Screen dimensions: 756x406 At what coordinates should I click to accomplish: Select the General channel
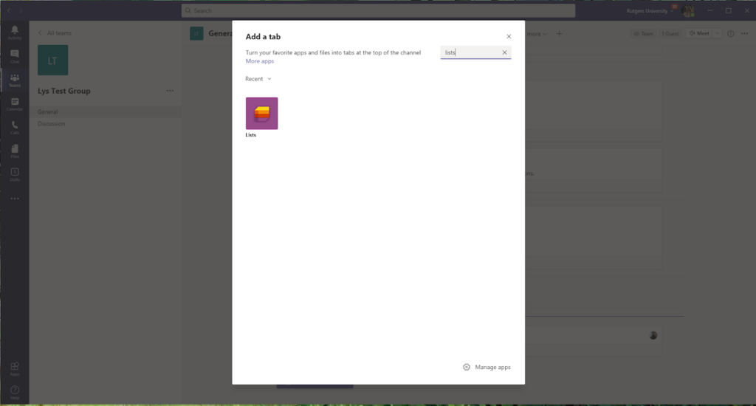[x=48, y=112]
